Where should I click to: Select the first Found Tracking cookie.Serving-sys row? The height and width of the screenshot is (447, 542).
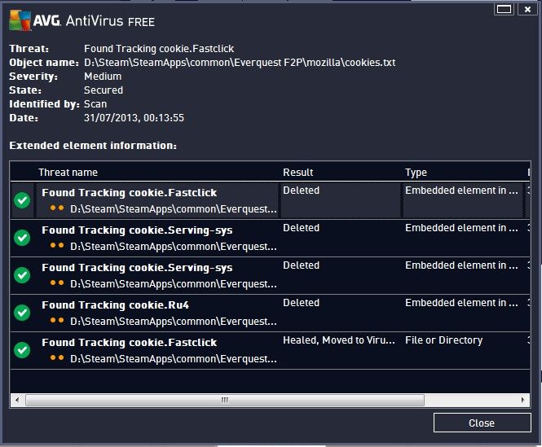270,238
